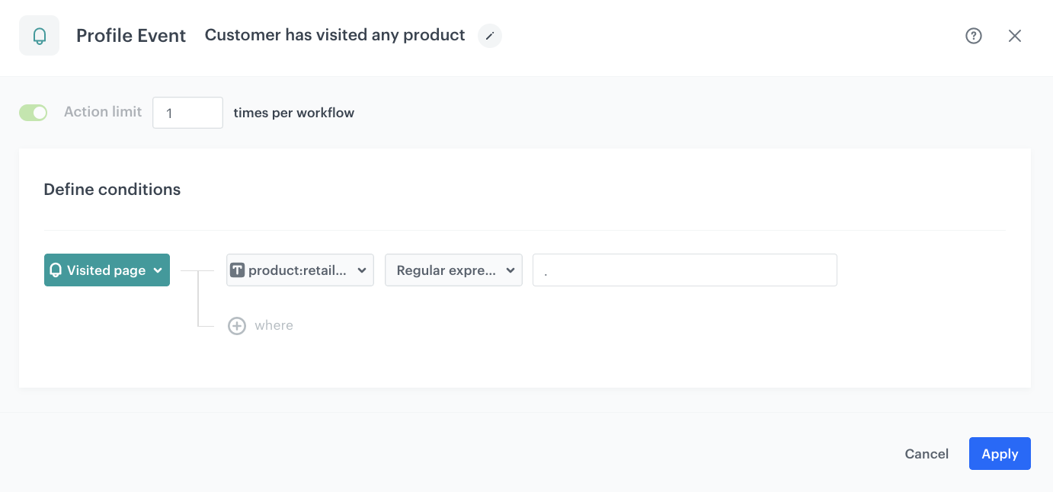Open the help question mark icon
The height and width of the screenshot is (492, 1053).
click(974, 35)
